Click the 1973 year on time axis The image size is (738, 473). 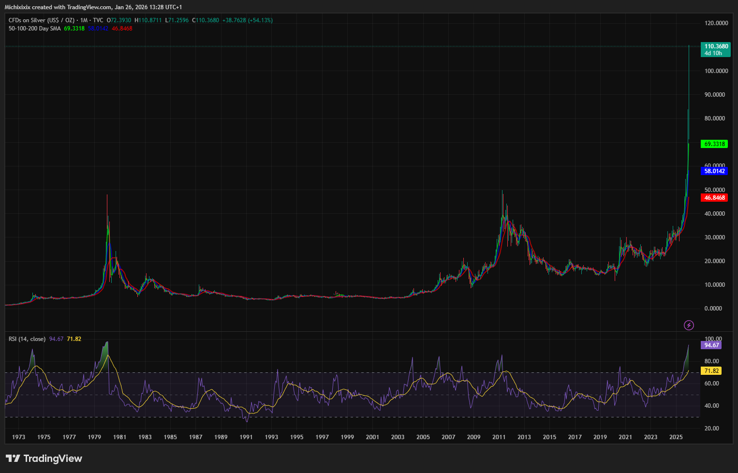coord(18,437)
